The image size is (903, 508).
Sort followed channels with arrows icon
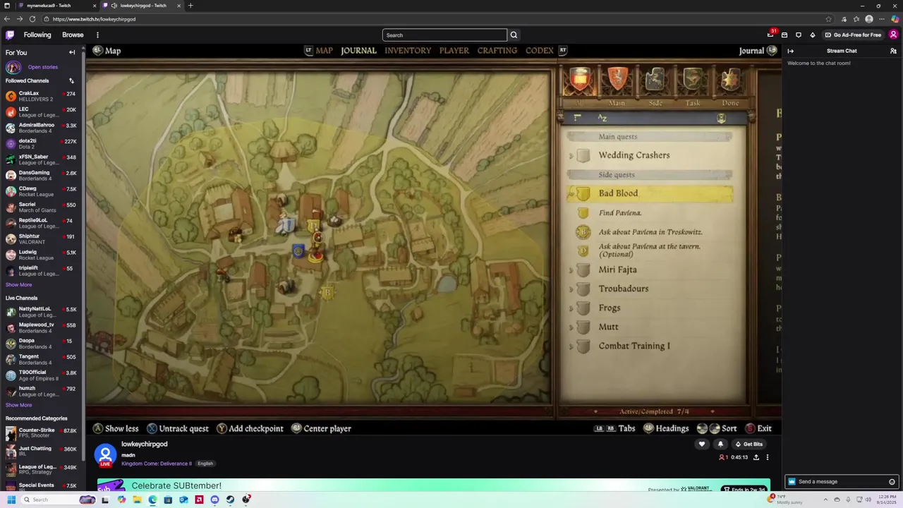[71, 80]
